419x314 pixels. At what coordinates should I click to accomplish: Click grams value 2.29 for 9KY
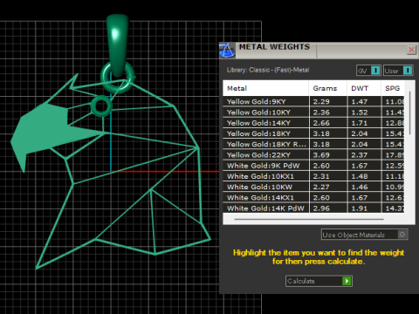click(x=321, y=101)
